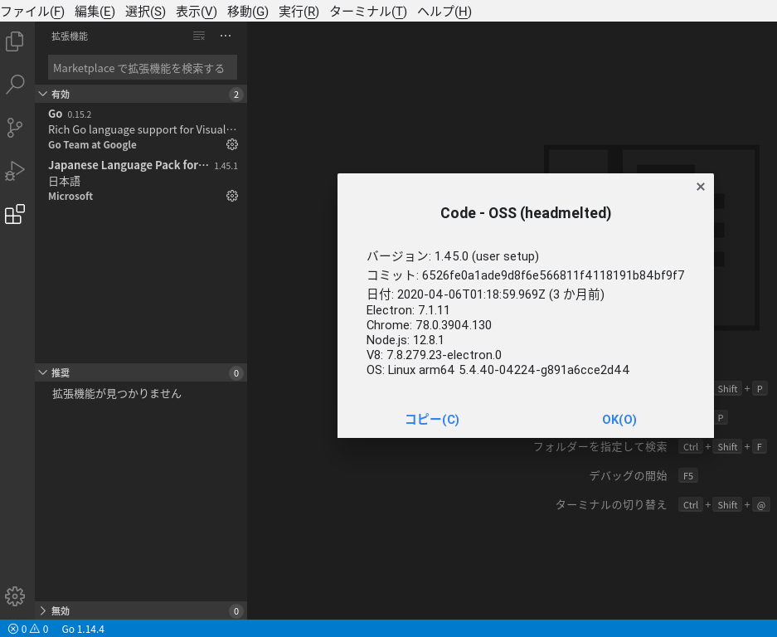This screenshot has height=637, width=777.
Task: Click the Node.js: 12.8.1 line
Action: [x=405, y=340]
